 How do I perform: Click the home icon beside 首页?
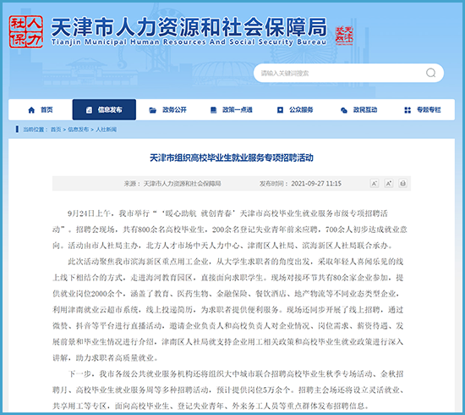pos(31,110)
